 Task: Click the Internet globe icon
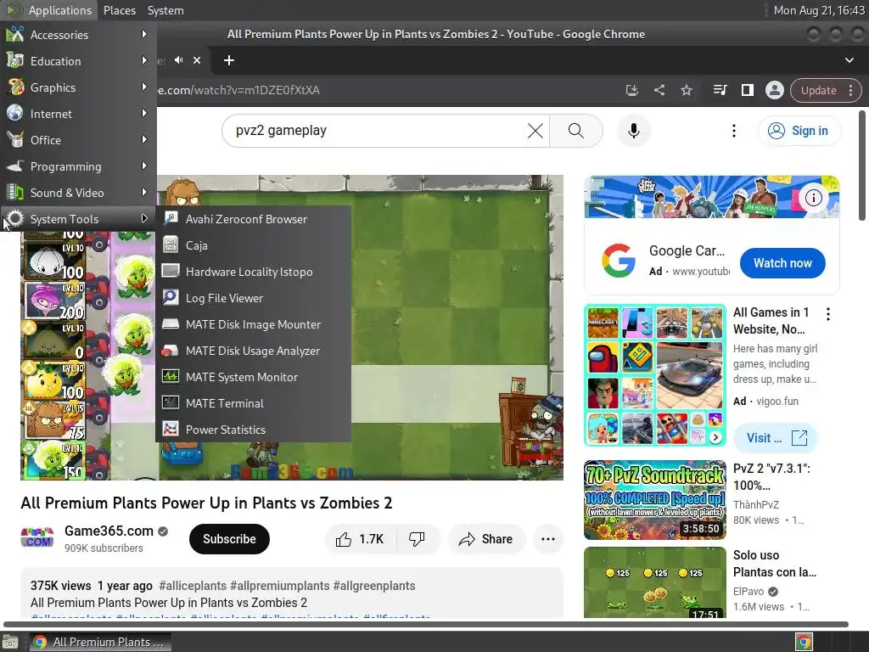tap(15, 113)
